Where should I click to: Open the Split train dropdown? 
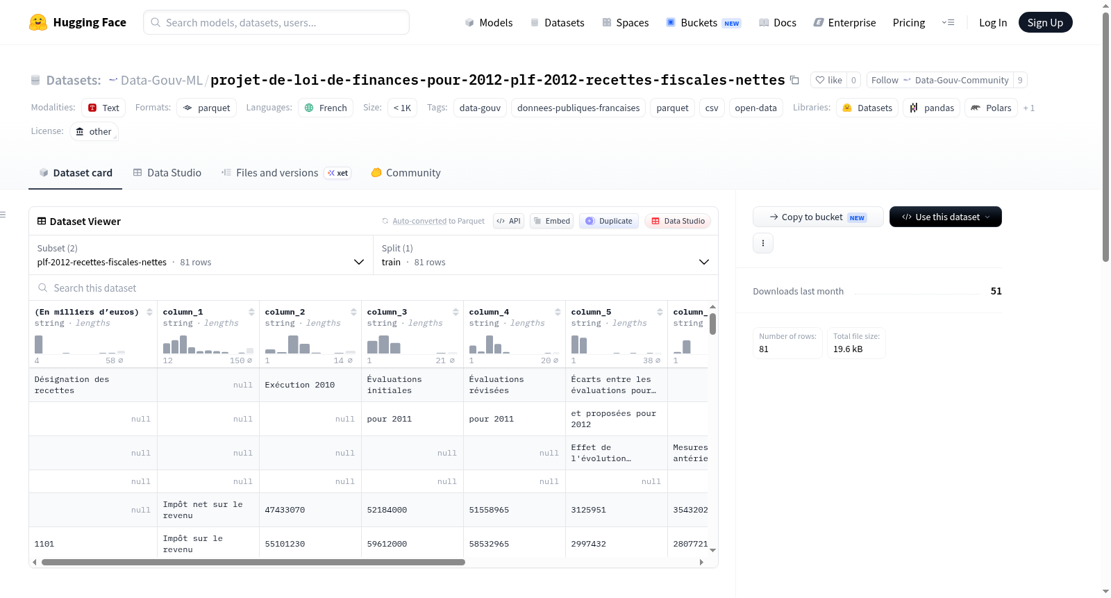[545, 255]
